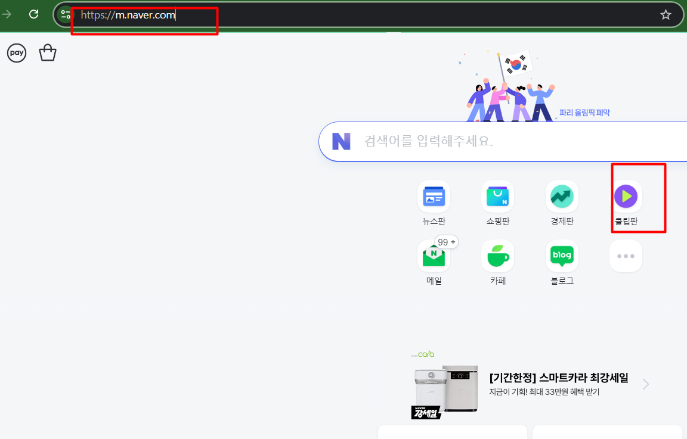
Task: Click the m.naver.com address bar
Action: [x=368, y=15]
